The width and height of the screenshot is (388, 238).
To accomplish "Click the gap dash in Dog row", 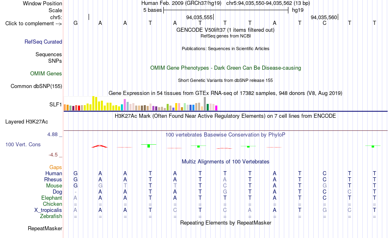I will click(76, 192).
